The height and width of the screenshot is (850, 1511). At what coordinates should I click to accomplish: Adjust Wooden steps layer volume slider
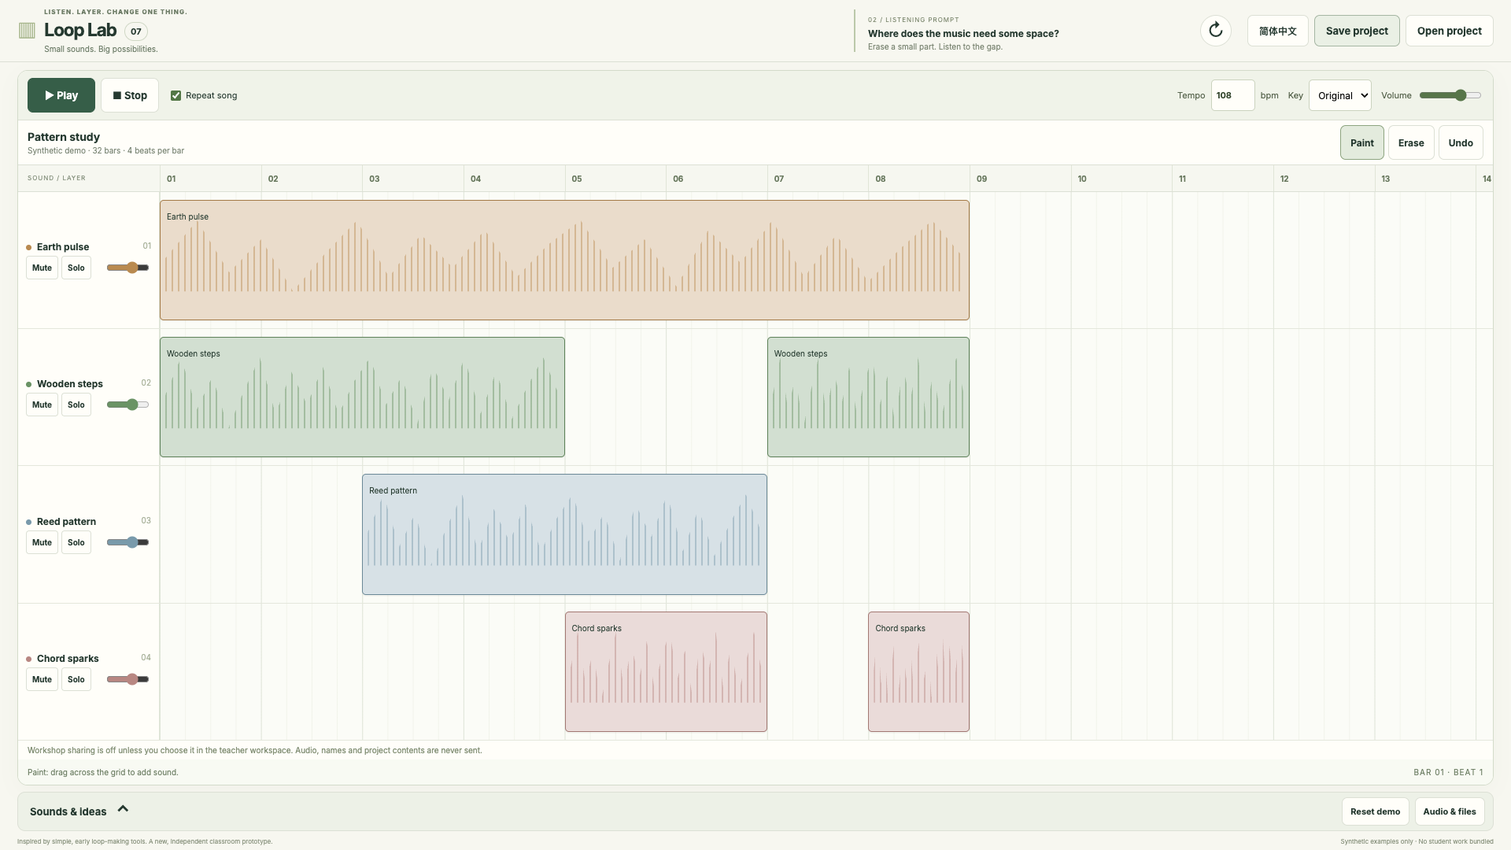127,405
